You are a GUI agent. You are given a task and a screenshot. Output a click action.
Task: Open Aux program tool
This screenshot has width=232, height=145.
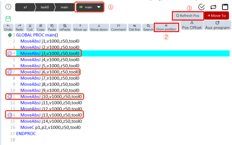coord(217,25)
